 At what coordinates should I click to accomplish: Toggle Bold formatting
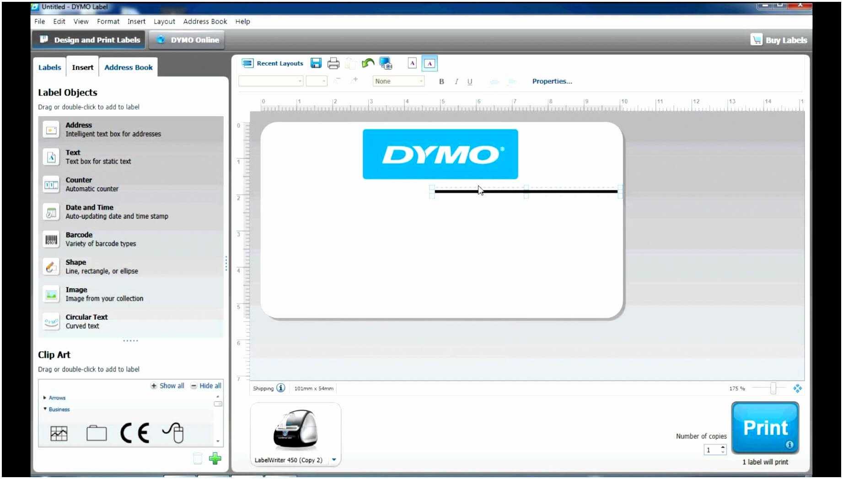[x=441, y=81]
